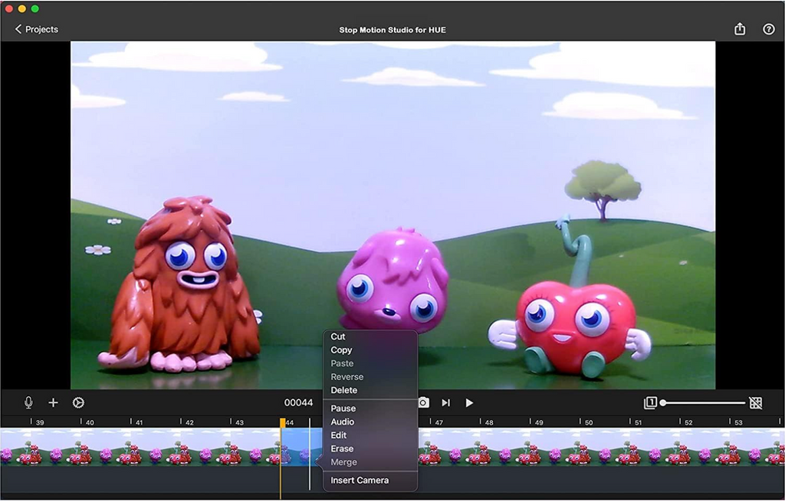
Task: Click the share export icon
Action: point(740,29)
